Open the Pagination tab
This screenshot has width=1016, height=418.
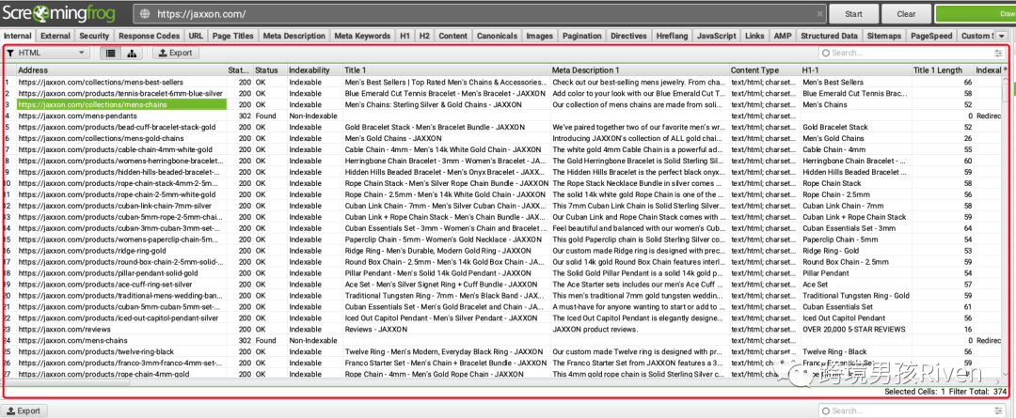pos(582,36)
